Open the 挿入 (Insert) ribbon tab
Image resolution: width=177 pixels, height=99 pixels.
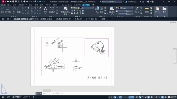point(9,5)
